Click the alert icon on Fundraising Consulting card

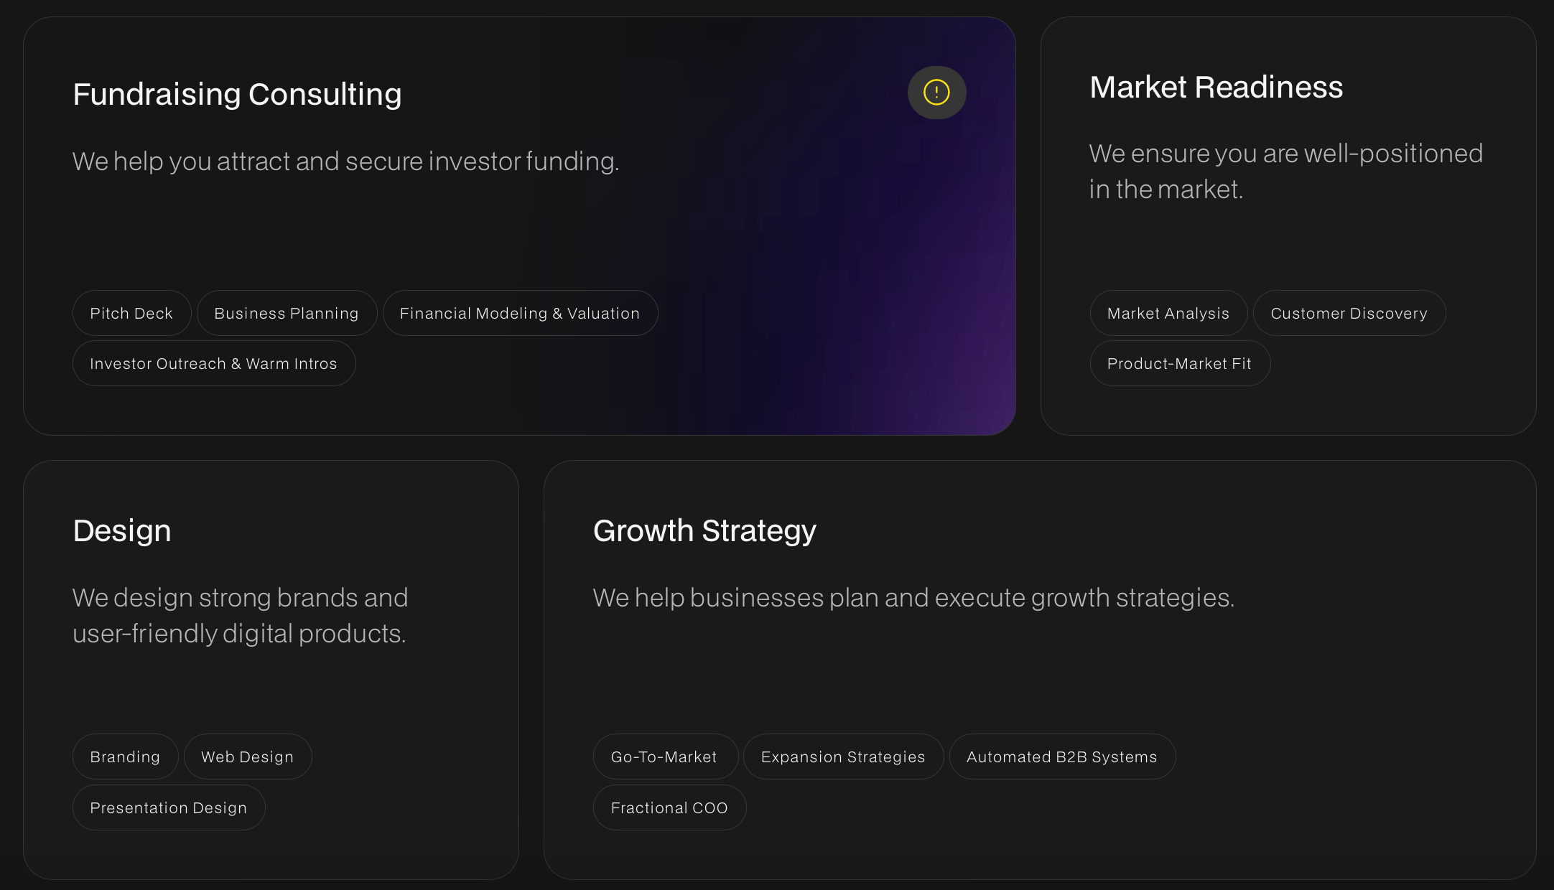[x=936, y=93]
